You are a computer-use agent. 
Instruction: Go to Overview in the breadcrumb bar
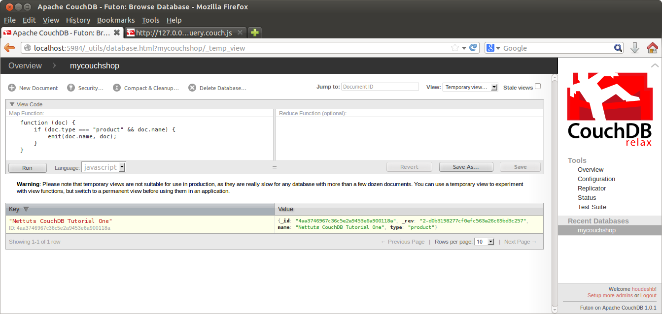point(25,65)
